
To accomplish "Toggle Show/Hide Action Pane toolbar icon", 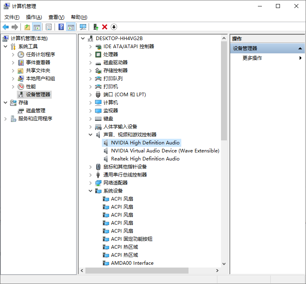I will pos(71,27).
